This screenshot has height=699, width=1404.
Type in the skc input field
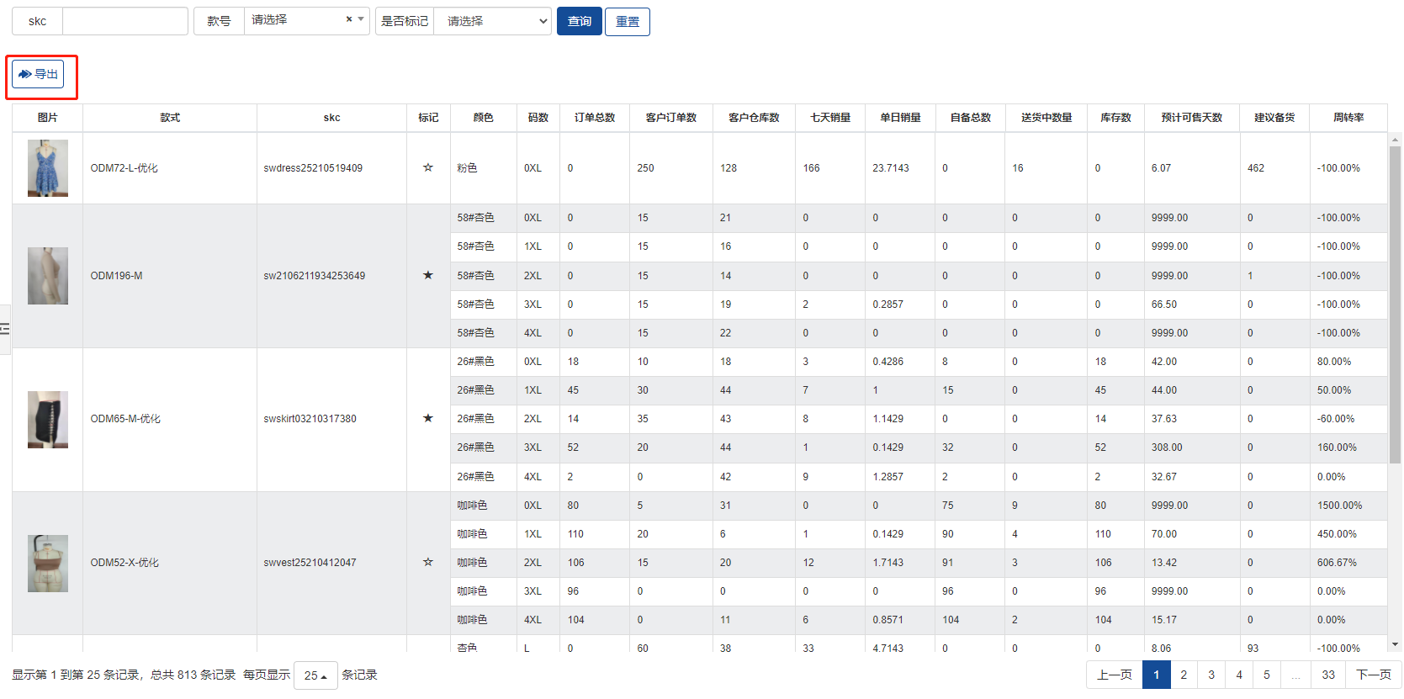click(125, 21)
